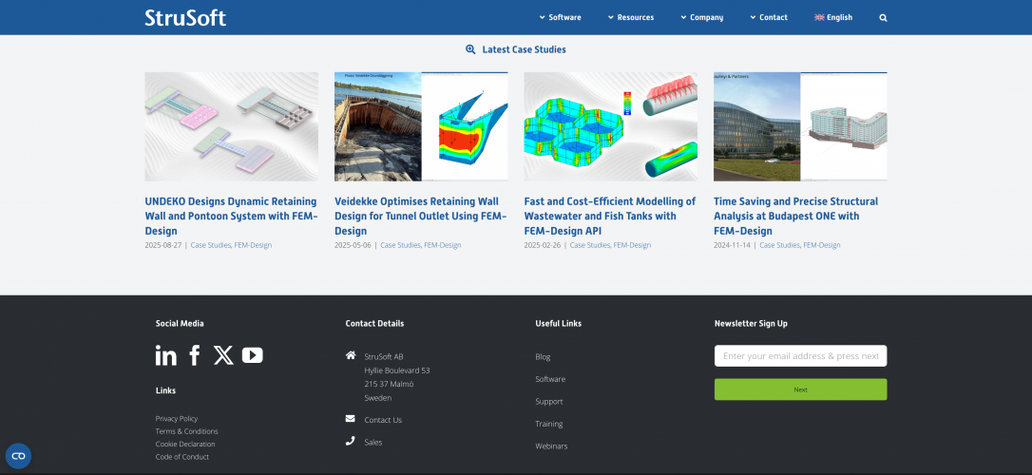1032x475 pixels.
Task: Open the English language selector
Action: coord(833,18)
